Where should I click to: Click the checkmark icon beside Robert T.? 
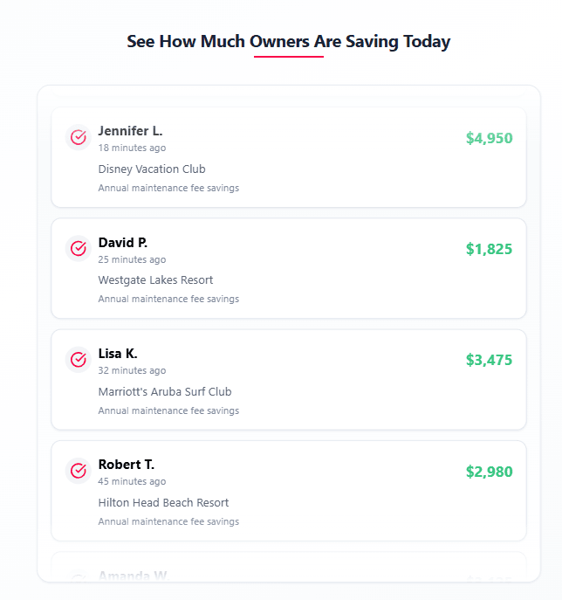coord(79,471)
